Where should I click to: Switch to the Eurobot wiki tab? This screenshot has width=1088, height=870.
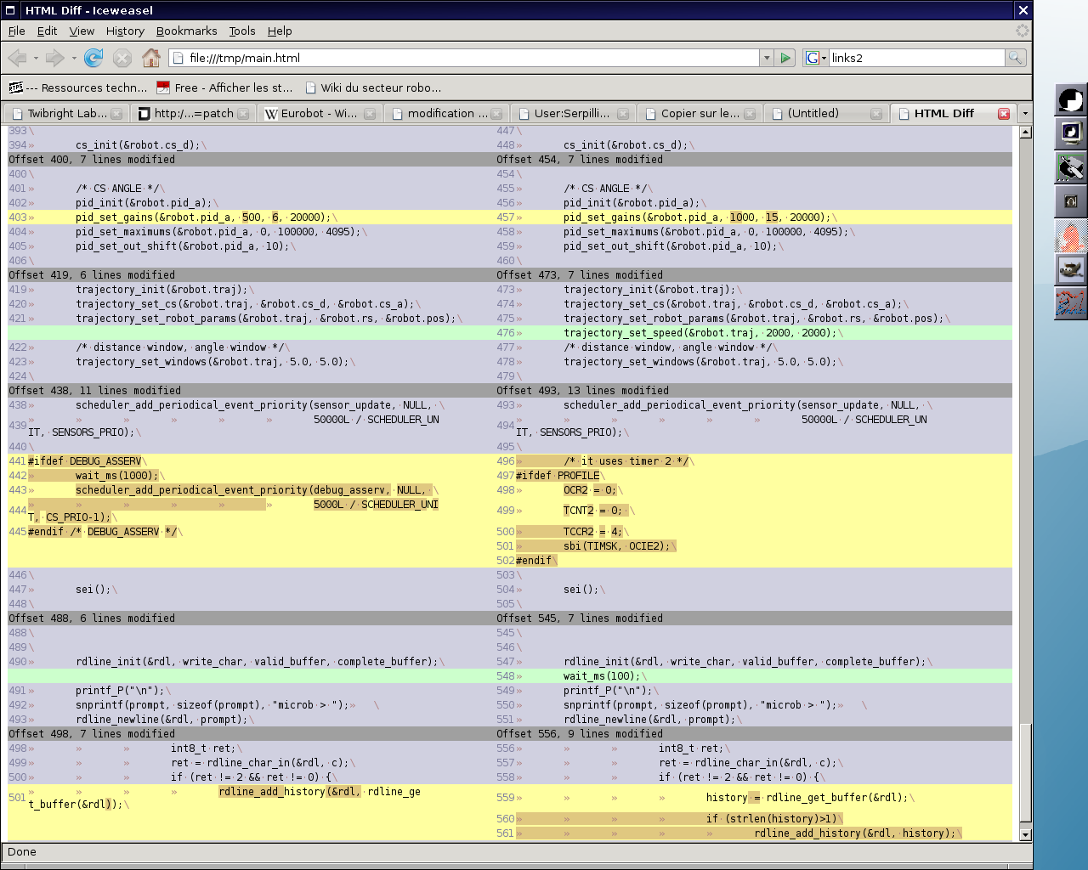319,114
